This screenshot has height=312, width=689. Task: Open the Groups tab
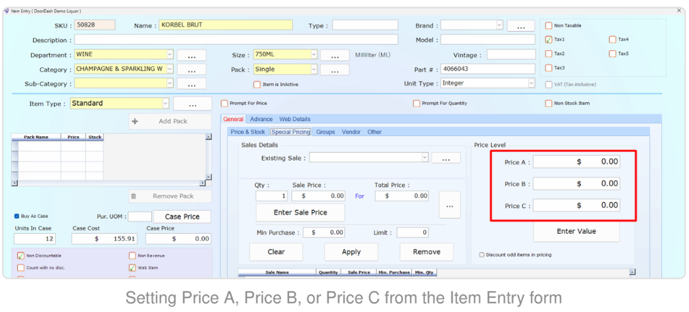(326, 132)
